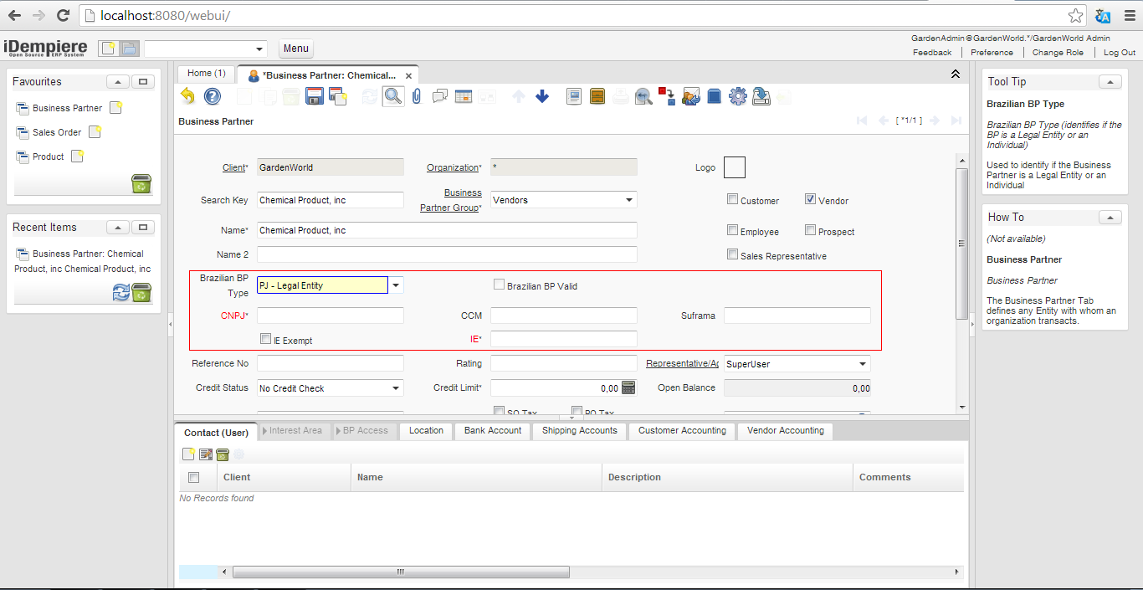Screen dimensions: 1143x590
Task: Click the Undo changes toolbar icon
Action: (x=187, y=96)
